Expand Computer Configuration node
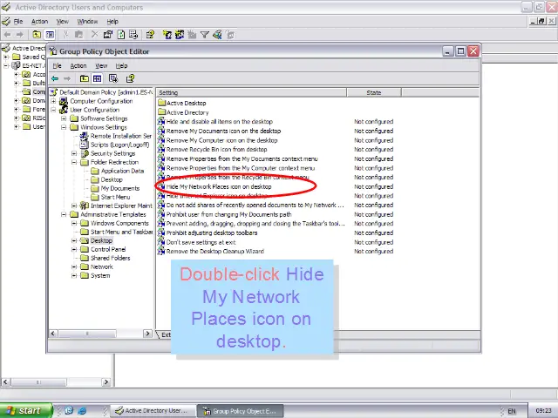558x418 pixels. pos(53,101)
